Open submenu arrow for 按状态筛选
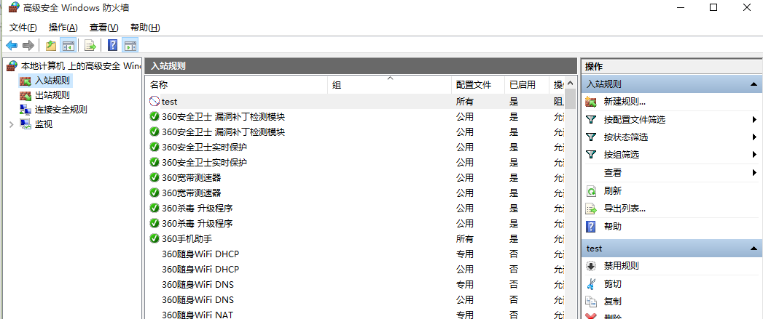763x319 pixels. 754,137
